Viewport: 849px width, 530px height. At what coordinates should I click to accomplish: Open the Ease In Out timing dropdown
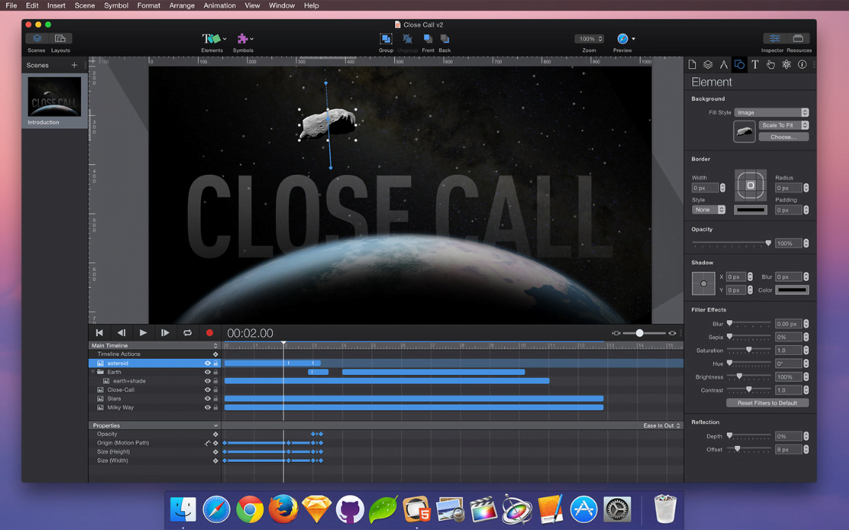pos(662,426)
